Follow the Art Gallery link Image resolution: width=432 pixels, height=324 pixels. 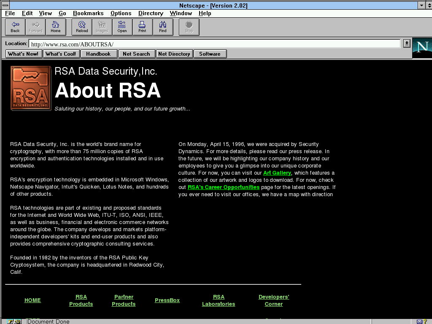pyautogui.click(x=277, y=173)
